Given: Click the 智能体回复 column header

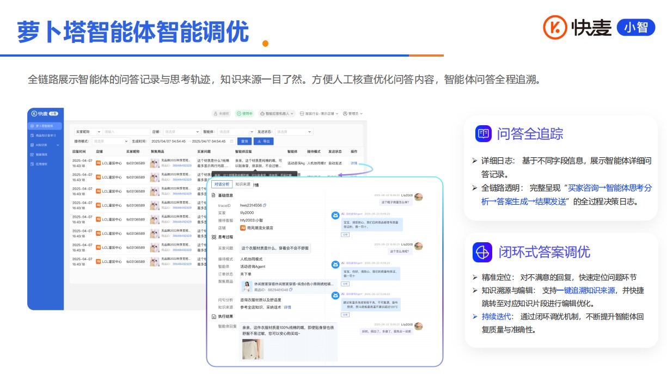Looking at the screenshot, I should [x=243, y=151].
